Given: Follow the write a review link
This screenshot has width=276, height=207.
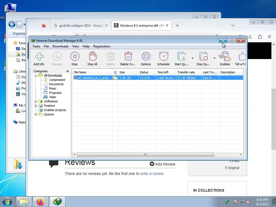Looking at the screenshot, I should point(152,174).
